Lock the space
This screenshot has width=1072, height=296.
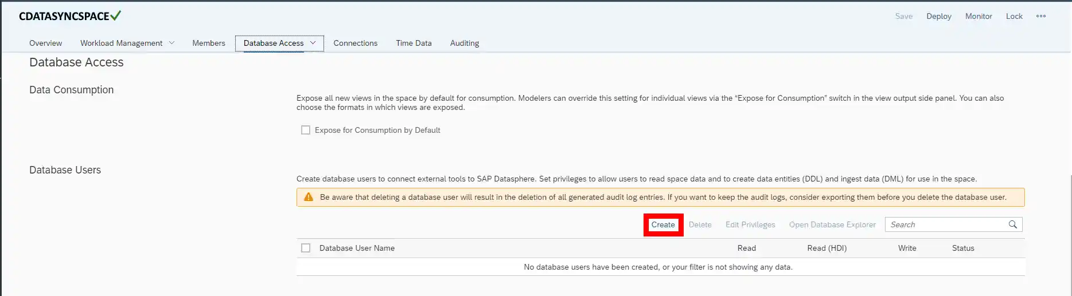click(1013, 16)
